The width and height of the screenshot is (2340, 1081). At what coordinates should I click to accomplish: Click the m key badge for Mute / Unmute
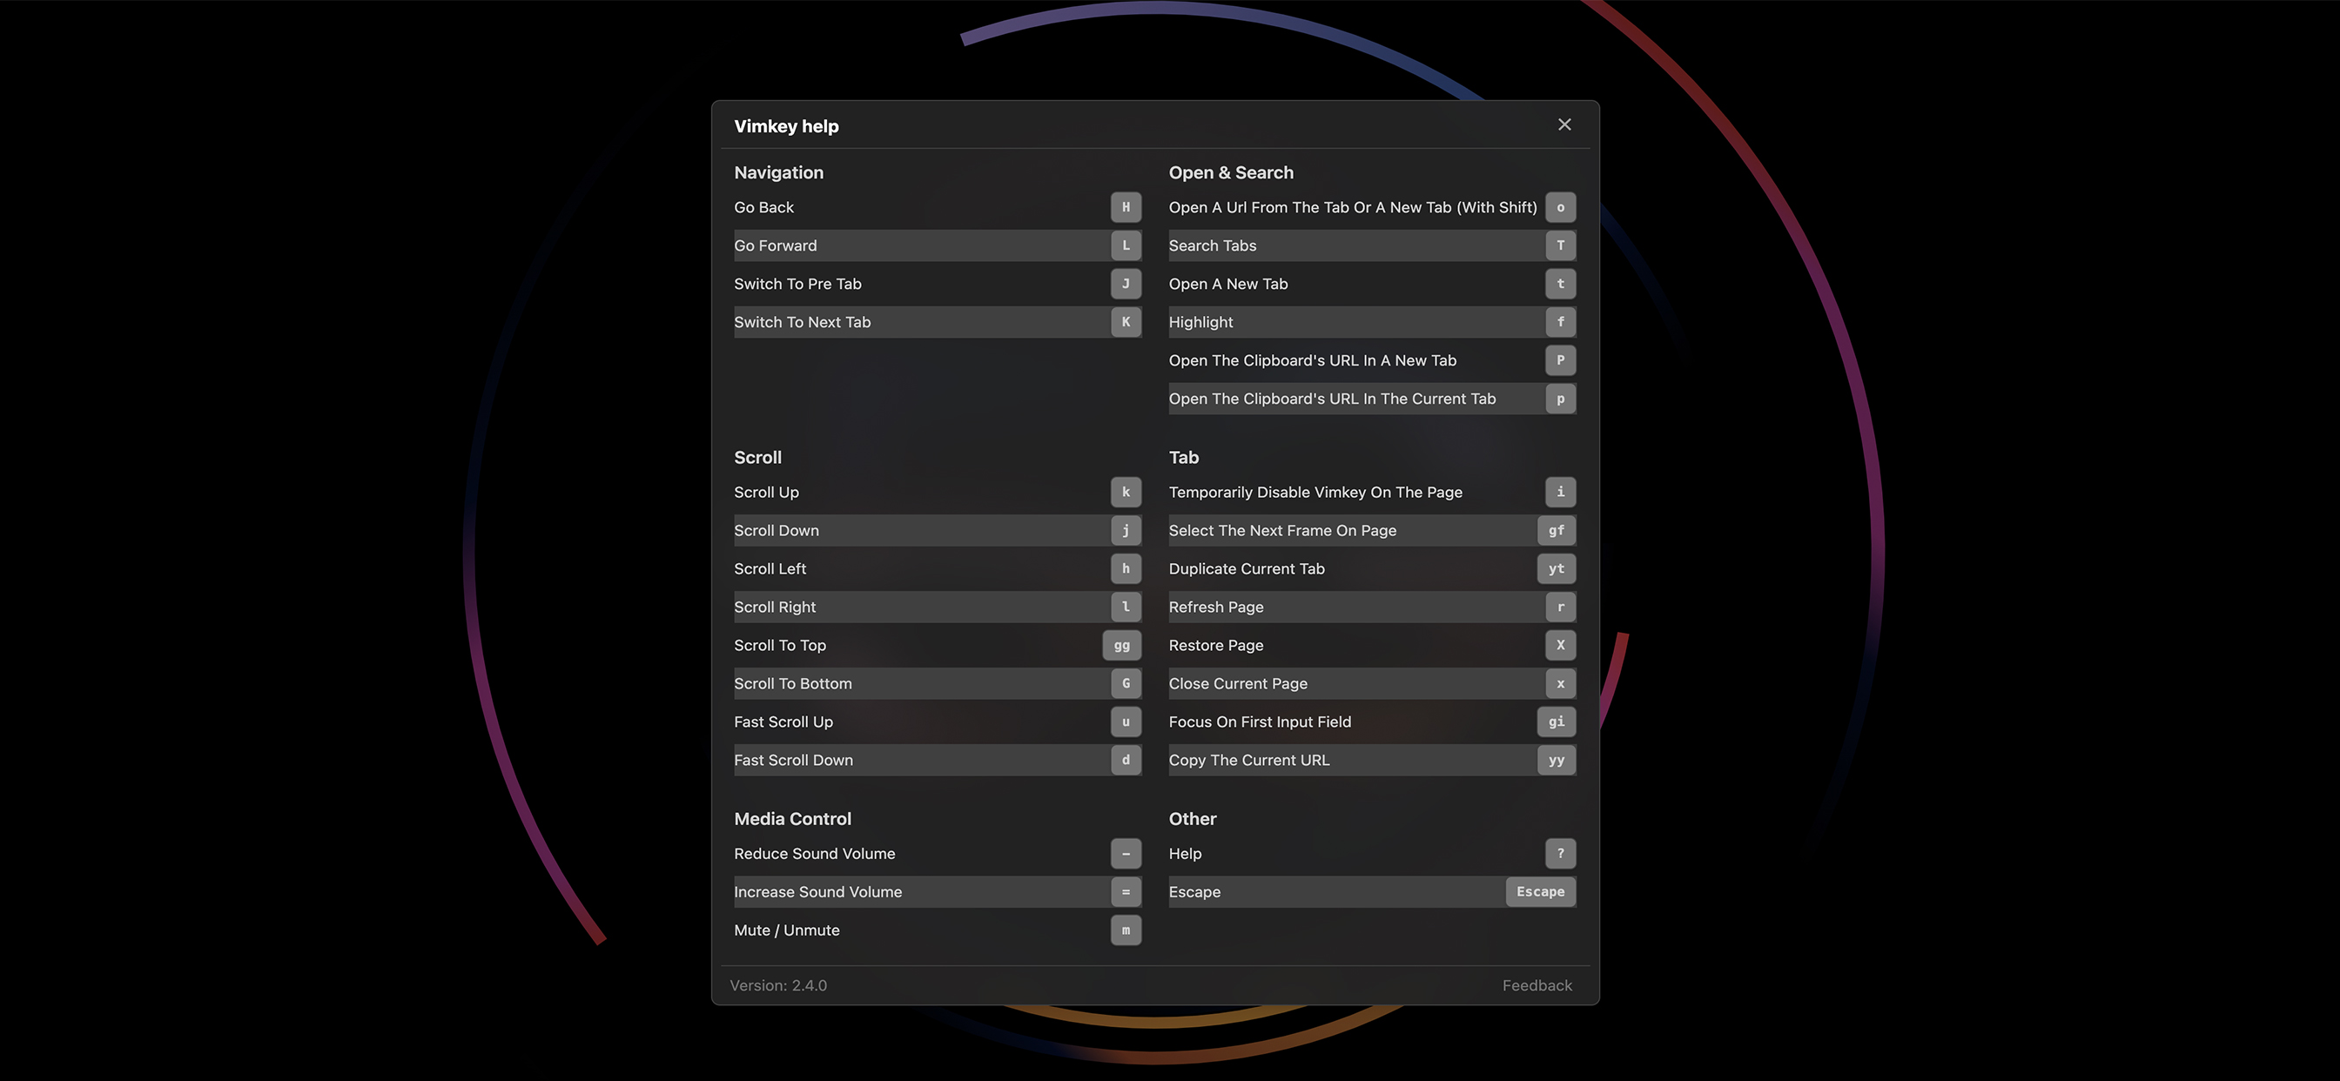coord(1126,930)
